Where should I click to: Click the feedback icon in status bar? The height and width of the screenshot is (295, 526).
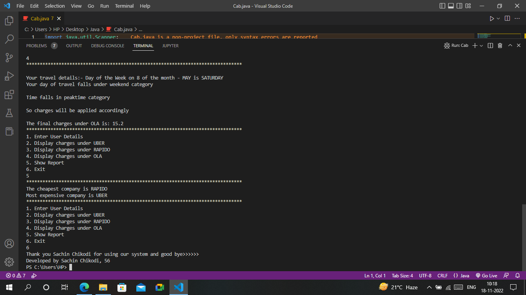pyautogui.click(x=506, y=275)
